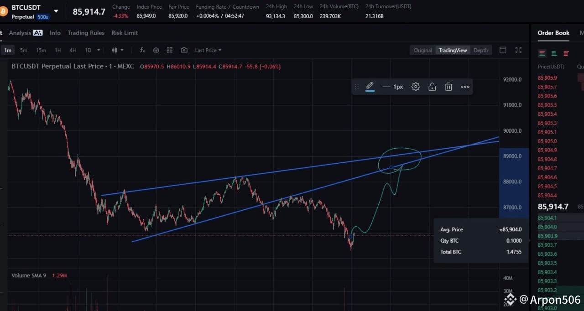
Task: Select the 5m timeframe
Action: coord(23,50)
